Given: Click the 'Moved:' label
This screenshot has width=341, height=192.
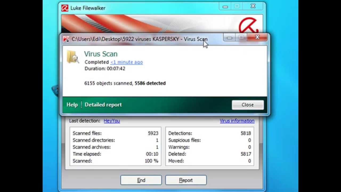Looking at the screenshot, I should [176, 161].
